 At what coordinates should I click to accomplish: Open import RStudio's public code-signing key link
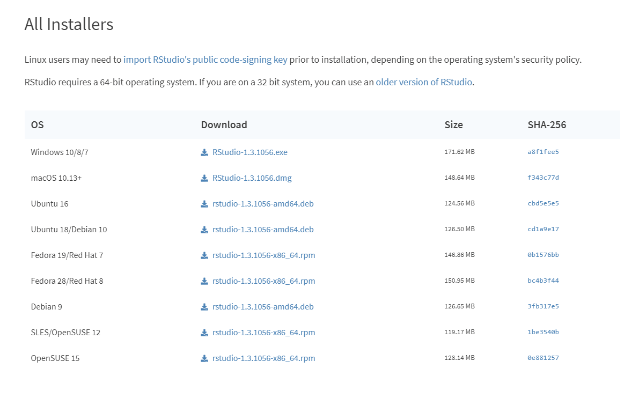coord(205,60)
